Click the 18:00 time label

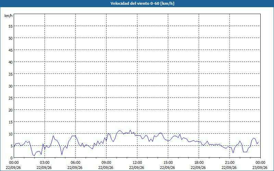click(x=199, y=163)
